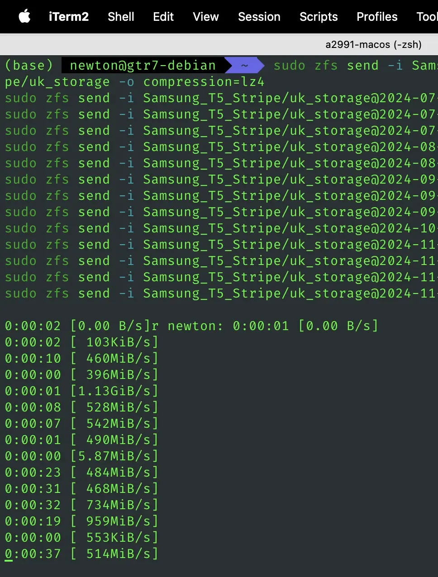The image size is (438, 577).
Task: Click the compression=lz4 text in the command
Action: 204,82
